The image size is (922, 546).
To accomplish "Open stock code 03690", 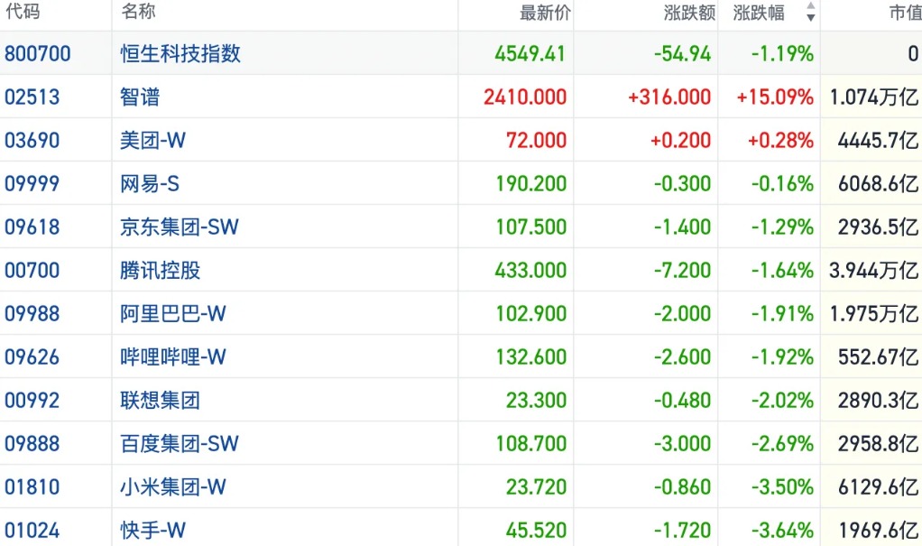I will (32, 141).
